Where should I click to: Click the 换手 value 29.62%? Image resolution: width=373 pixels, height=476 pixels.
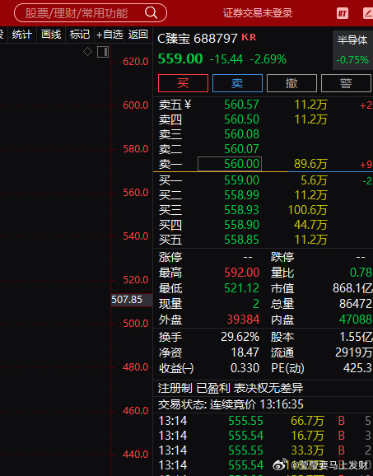tap(240, 337)
